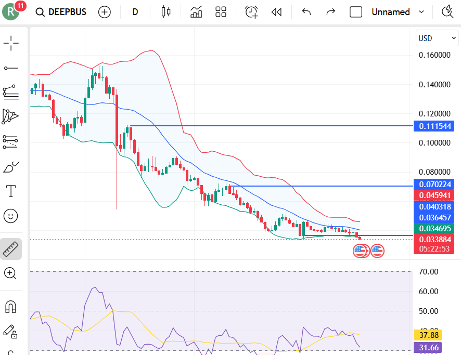The image size is (461, 355).
Task: Start bar replay mode
Action: [276, 11]
